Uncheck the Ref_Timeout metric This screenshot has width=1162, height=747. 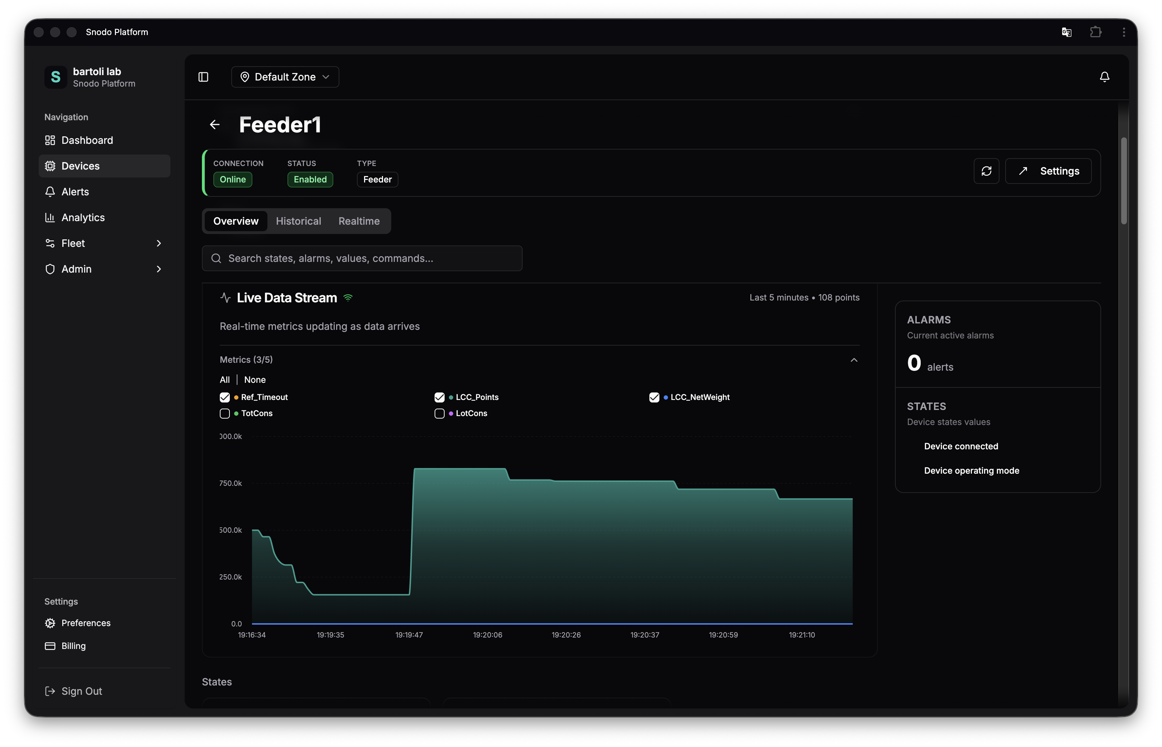click(225, 397)
